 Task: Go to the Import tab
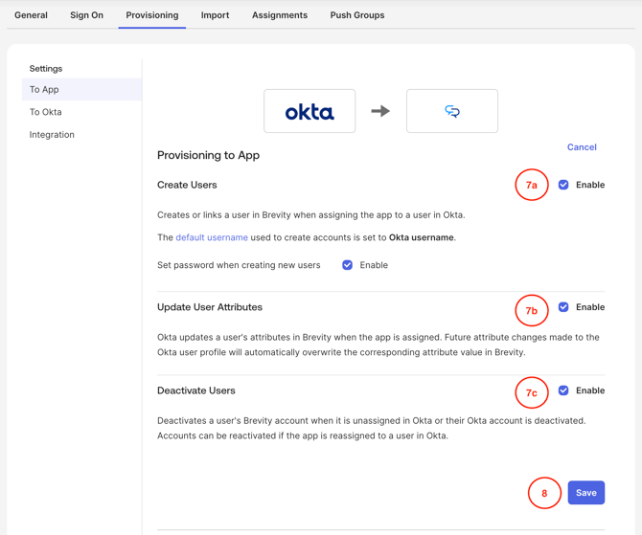(215, 15)
